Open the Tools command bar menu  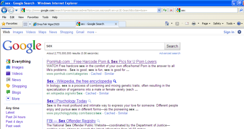231,24
